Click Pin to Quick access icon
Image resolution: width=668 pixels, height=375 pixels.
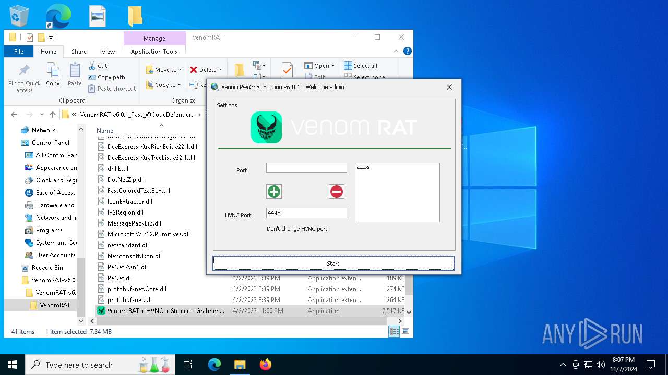(25, 78)
